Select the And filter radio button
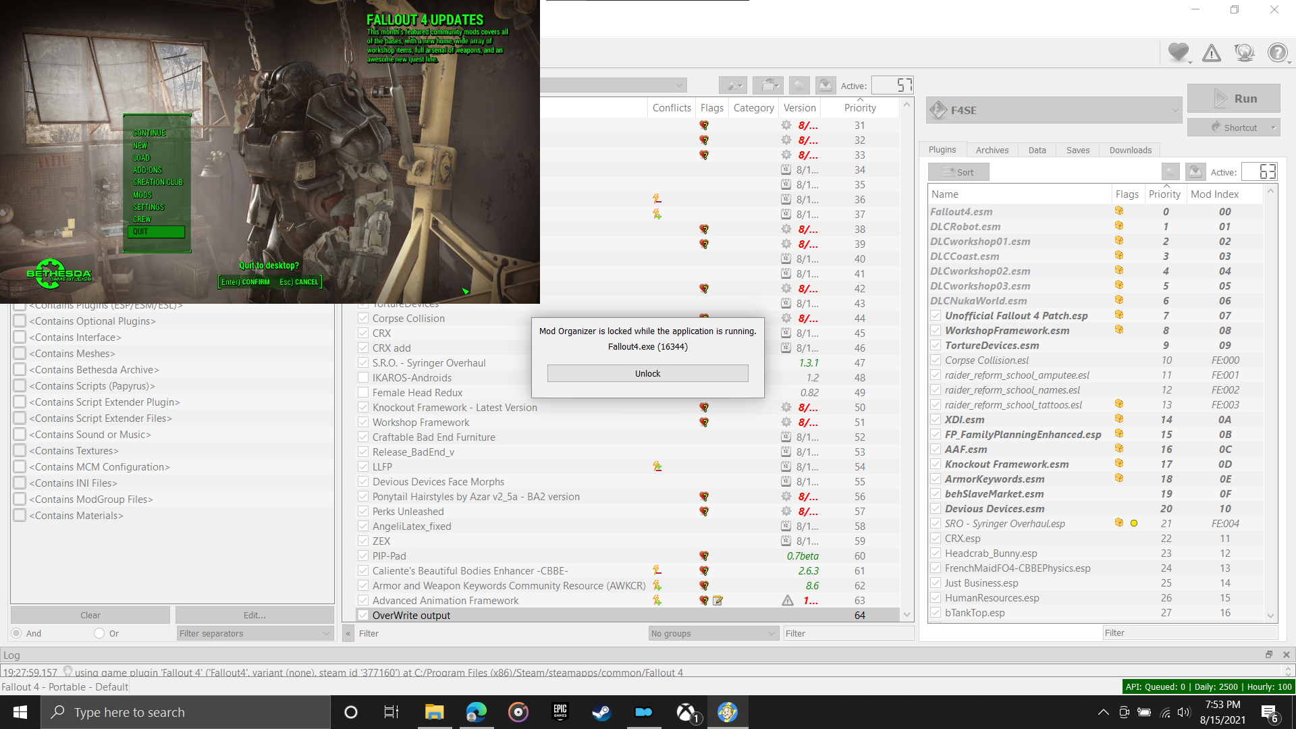 17,633
